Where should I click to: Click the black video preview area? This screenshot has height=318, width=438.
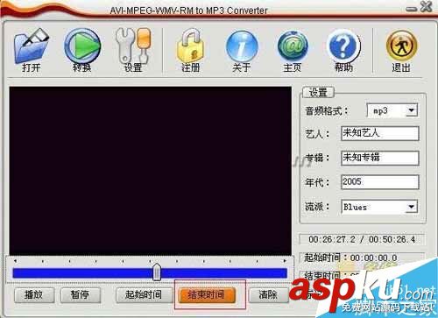point(150,171)
